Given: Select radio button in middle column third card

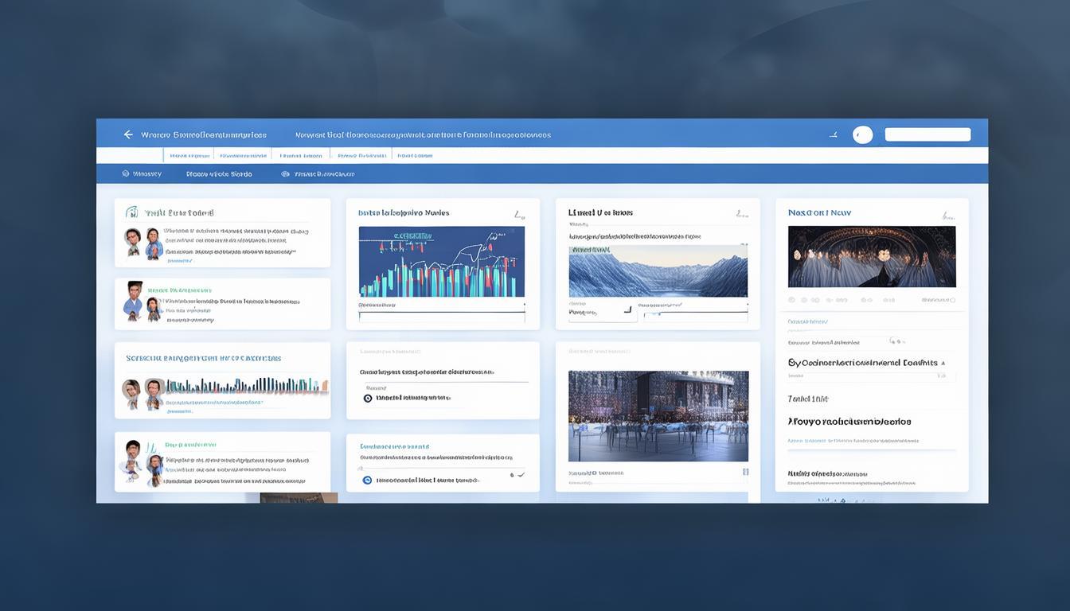Looking at the screenshot, I should (x=368, y=398).
